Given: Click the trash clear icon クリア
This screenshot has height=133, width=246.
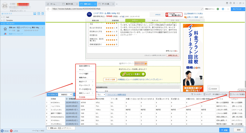Looking at the screenshot, I should 204,94.
